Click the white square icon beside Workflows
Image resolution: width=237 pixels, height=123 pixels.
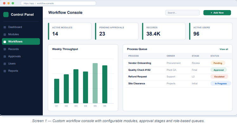5,42
